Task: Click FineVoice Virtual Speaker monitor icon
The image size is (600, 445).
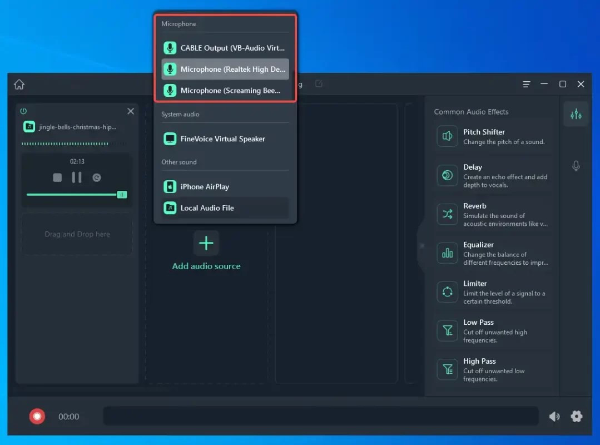Action: click(x=170, y=139)
